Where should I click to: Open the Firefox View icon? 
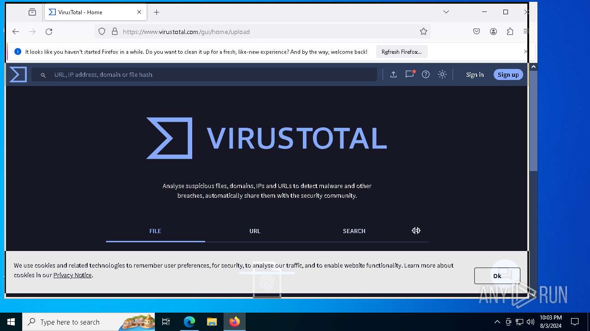(32, 12)
